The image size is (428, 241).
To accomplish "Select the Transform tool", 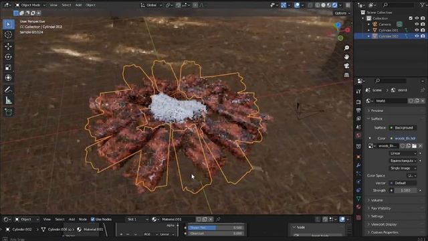I will [x=8, y=78].
